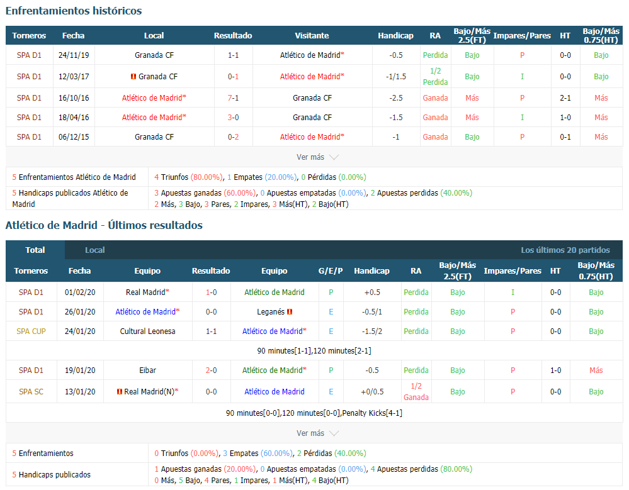Click Atlético de Madrid visitor on 06/12/15
Viewport: 629px width, 490px height.
coord(312,137)
